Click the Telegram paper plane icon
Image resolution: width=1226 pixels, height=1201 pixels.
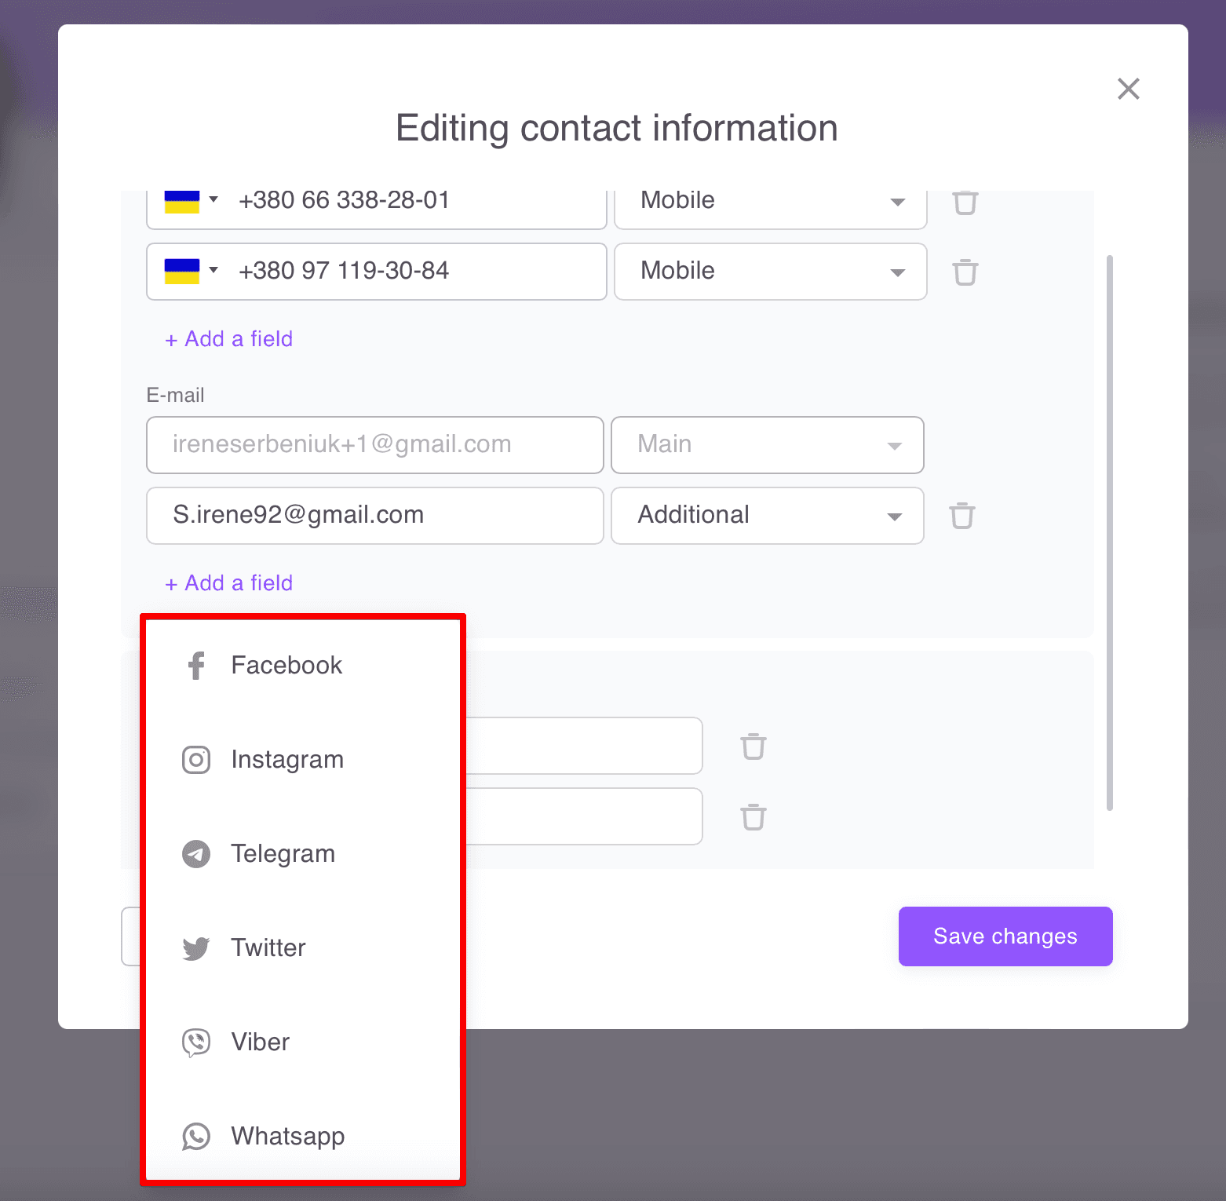(196, 854)
